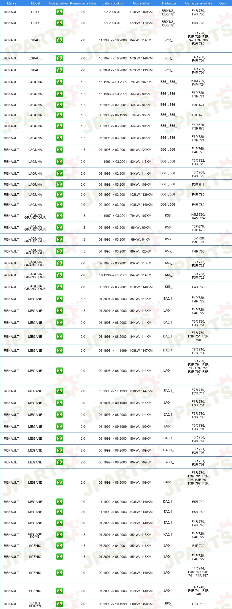Click the 'SPORT SPIDER' model cell
The width and height of the screenshot is (232, 609).
tap(35, 604)
